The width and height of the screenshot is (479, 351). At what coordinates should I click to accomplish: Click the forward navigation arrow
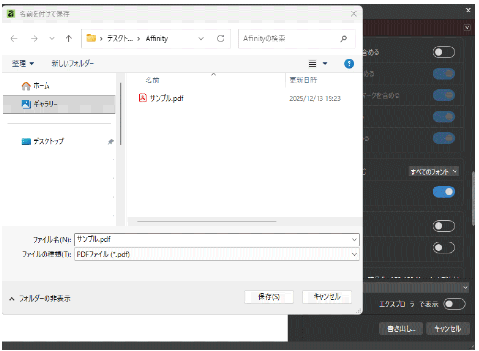click(34, 39)
